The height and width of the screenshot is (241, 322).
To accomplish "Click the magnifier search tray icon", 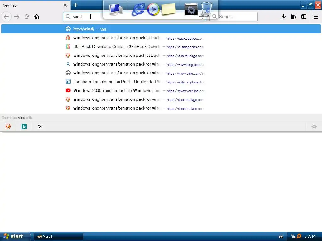I will pyautogui.click(x=299, y=236).
